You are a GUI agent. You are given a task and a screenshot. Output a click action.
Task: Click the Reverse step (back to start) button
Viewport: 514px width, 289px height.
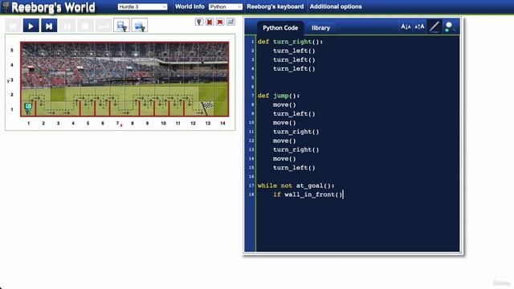(13, 26)
